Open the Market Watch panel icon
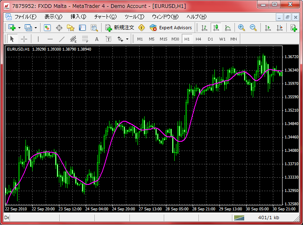303x225 pixels. click(x=47, y=28)
